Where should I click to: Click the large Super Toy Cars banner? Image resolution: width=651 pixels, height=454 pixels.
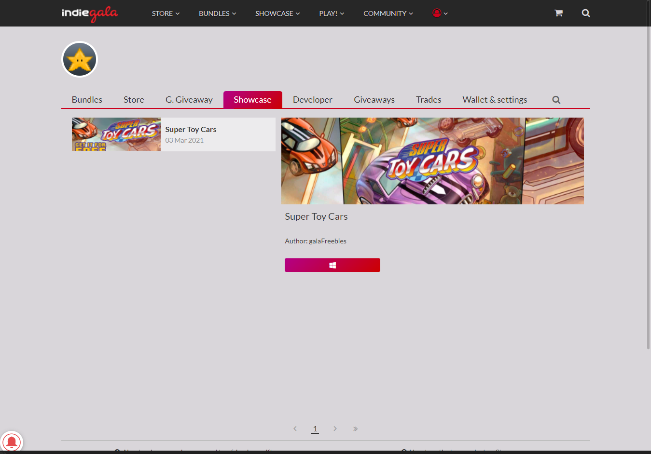[x=432, y=161]
